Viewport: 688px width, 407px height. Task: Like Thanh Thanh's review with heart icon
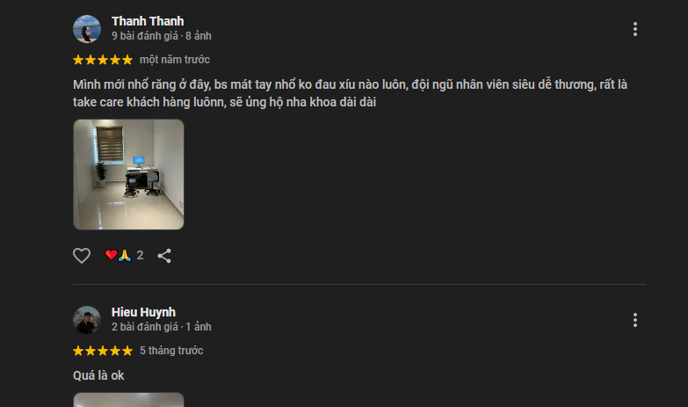click(82, 256)
